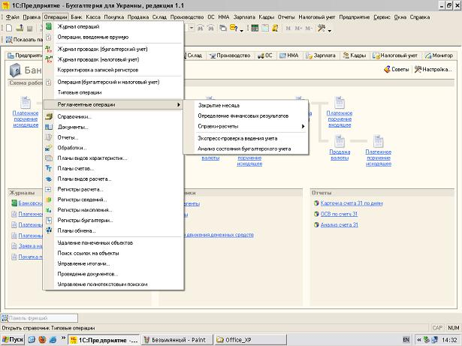The width and height of the screenshot is (462, 346).
Task: Expand the Справки-расчеты submenu arrow
Action: (303, 126)
